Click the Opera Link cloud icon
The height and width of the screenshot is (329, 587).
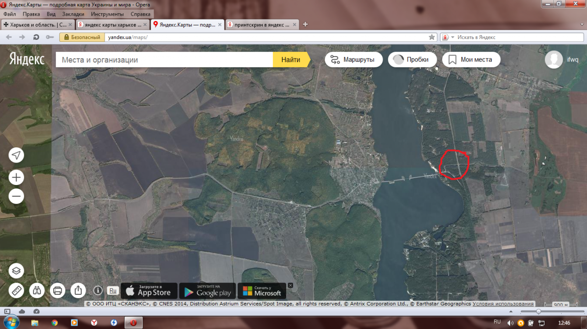coord(22,311)
